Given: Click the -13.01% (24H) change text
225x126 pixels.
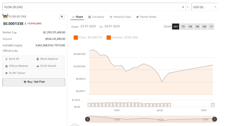Looking at the screenshot, I should pos(34,23).
